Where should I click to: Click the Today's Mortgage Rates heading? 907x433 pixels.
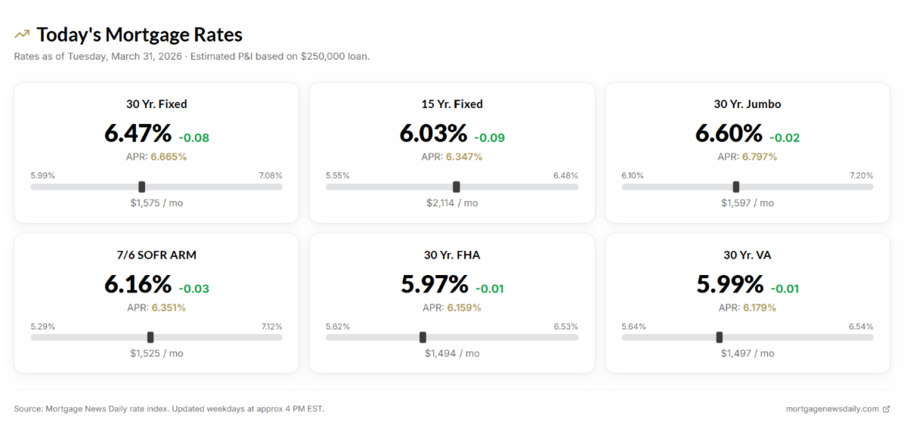click(140, 35)
